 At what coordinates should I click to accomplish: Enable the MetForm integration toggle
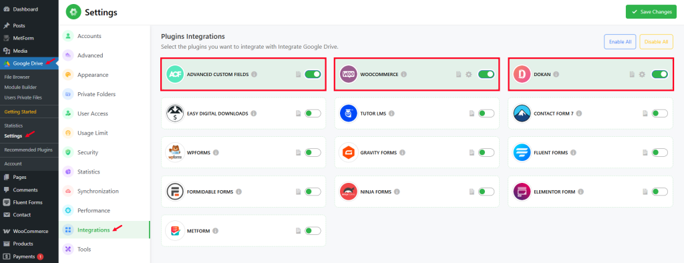point(313,231)
